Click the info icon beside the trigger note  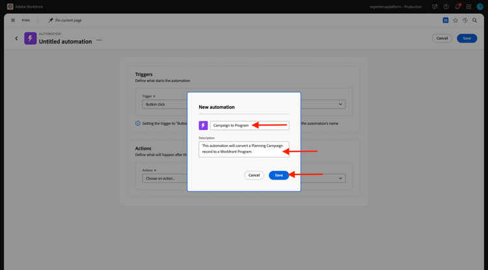pyautogui.click(x=137, y=123)
